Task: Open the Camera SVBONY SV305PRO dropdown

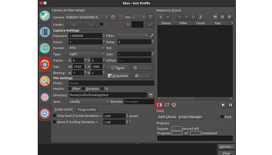Action: coord(87,17)
